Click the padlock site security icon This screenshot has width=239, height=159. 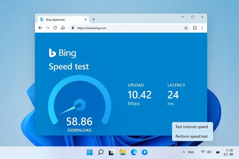73,28
